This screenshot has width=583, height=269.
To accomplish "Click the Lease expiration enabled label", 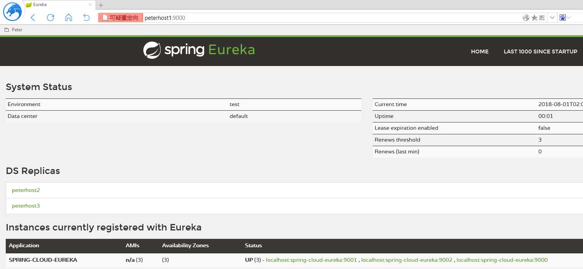I will pos(406,128).
